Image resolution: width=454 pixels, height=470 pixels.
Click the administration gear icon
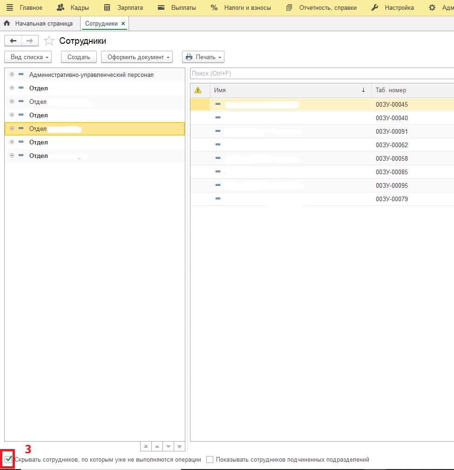pyautogui.click(x=432, y=7)
